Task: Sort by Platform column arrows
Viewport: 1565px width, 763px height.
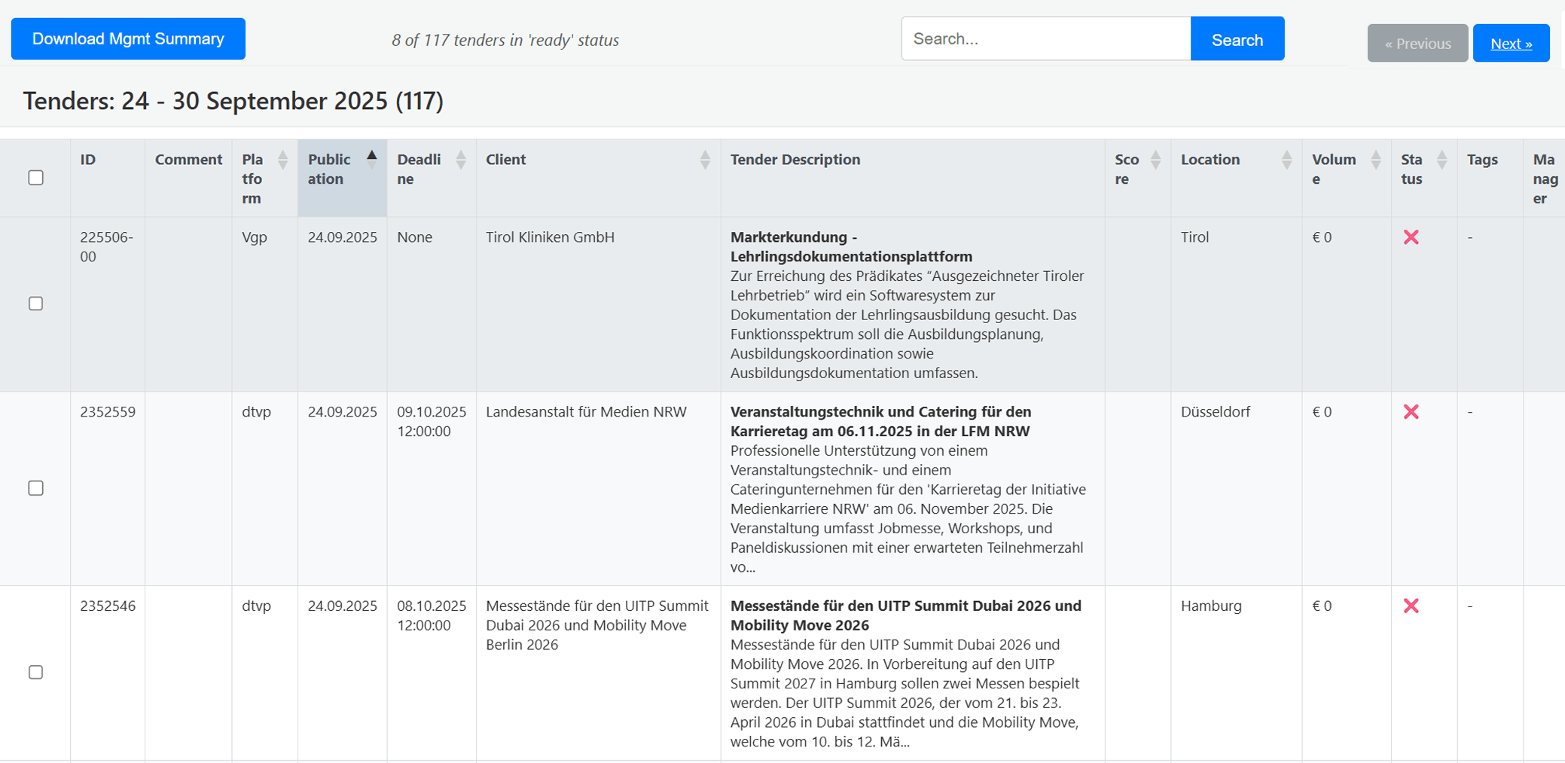Action: coord(282,160)
